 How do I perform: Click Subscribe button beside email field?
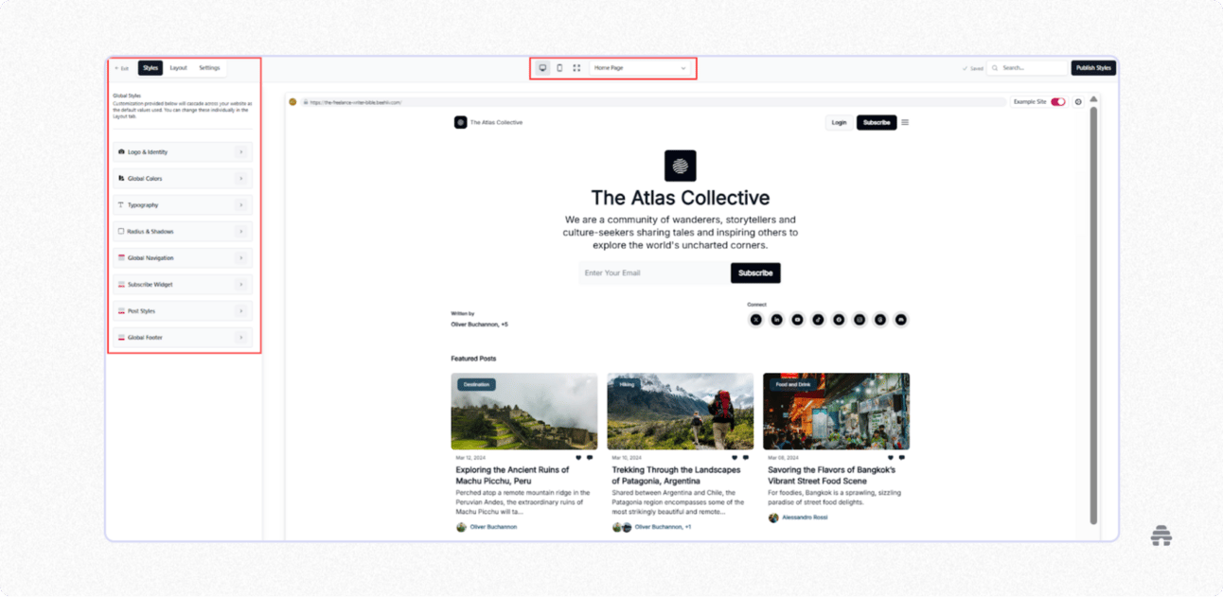click(x=755, y=272)
